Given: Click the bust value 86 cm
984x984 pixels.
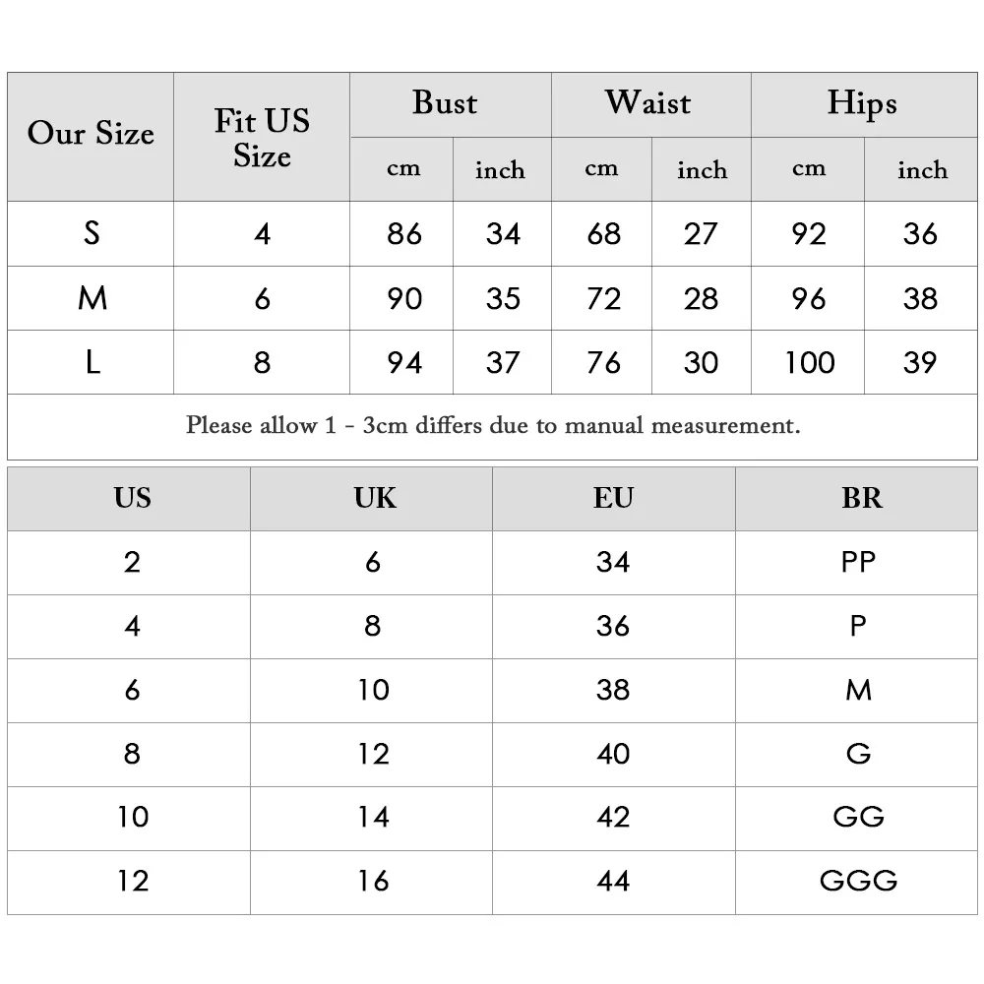Looking at the screenshot, I should (401, 233).
